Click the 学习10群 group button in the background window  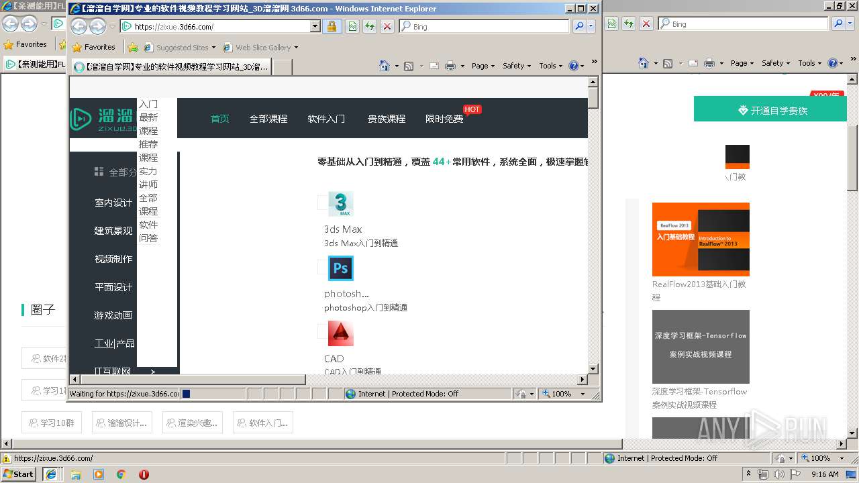pos(52,423)
